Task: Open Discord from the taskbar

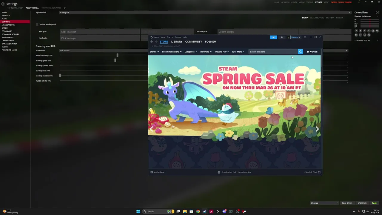Action: pos(224,211)
